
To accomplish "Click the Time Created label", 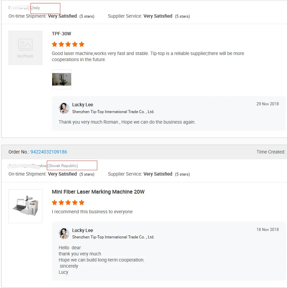I will pyautogui.click(x=271, y=152).
